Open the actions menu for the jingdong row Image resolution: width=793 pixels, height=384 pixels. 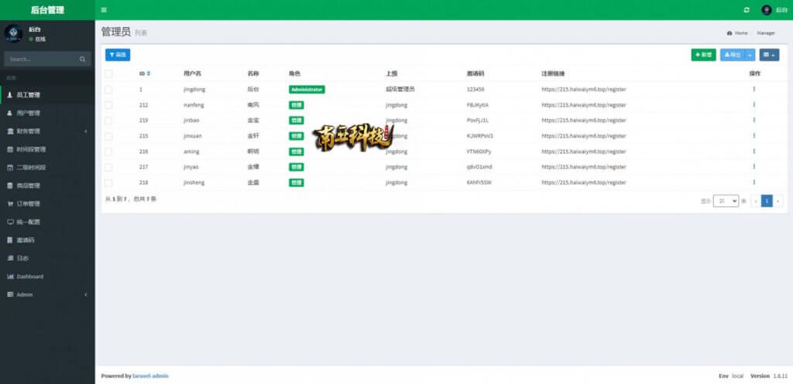(x=754, y=89)
